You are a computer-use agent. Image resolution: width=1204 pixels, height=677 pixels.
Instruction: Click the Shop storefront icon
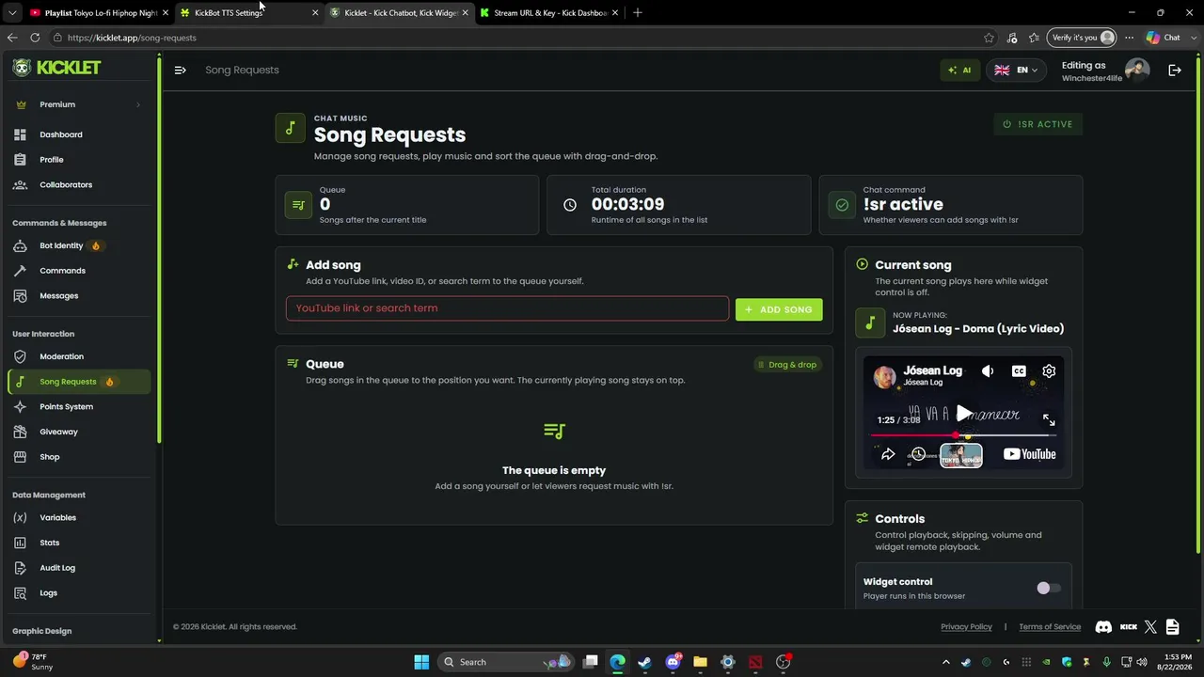(x=20, y=457)
